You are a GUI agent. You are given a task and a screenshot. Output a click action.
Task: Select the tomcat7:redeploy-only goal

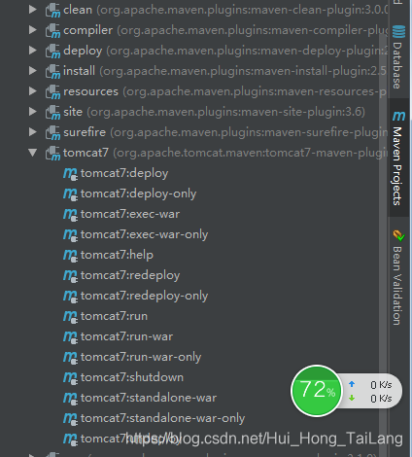(144, 296)
